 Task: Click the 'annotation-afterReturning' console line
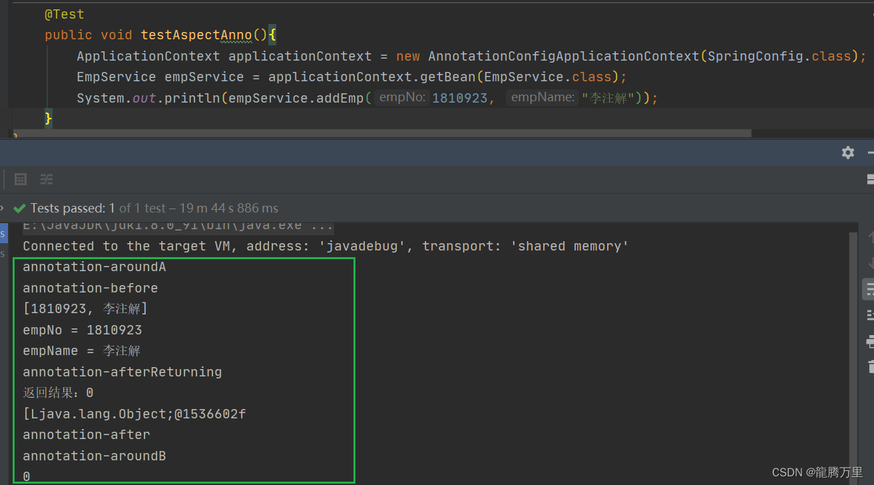(x=122, y=372)
